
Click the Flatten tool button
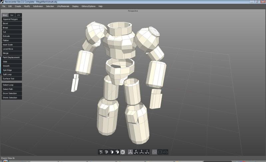[x=12, y=40]
